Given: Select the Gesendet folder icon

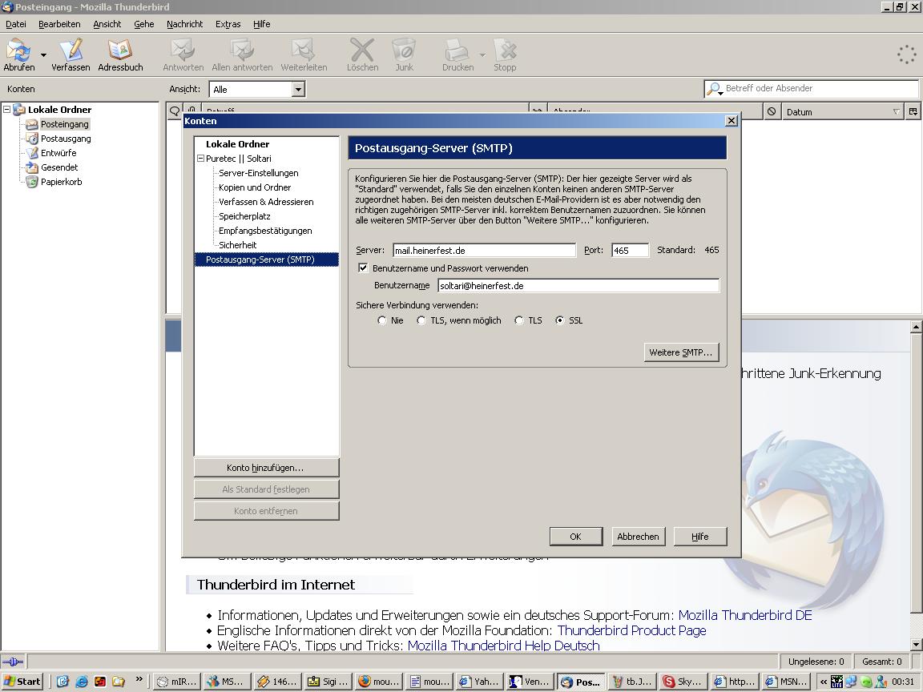Looking at the screenshot, I should tap(31, 167).
